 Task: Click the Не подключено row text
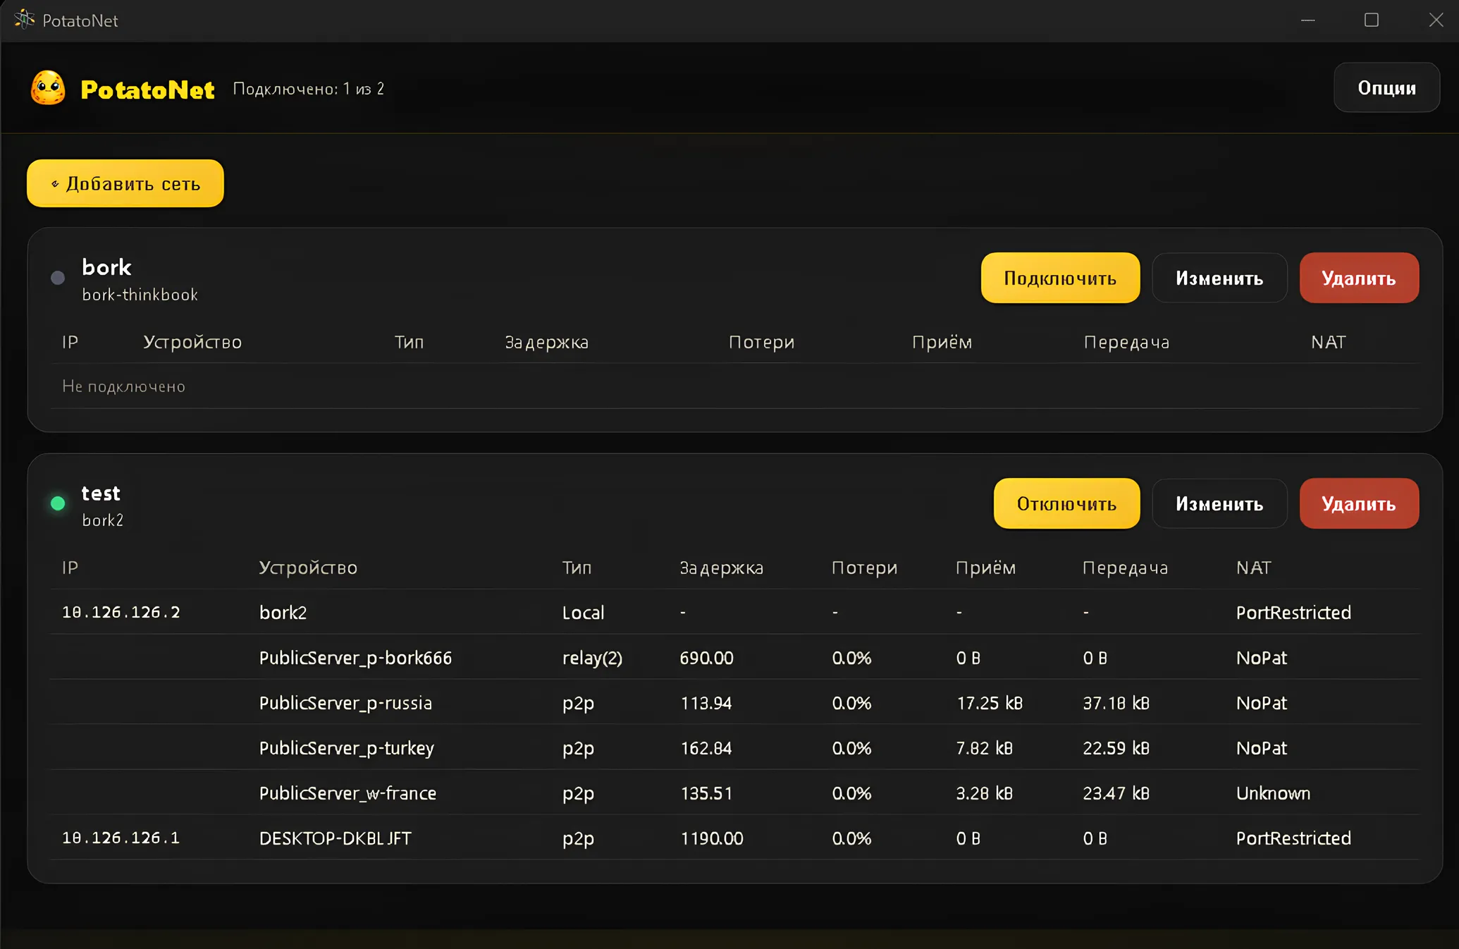coord(123,386)
